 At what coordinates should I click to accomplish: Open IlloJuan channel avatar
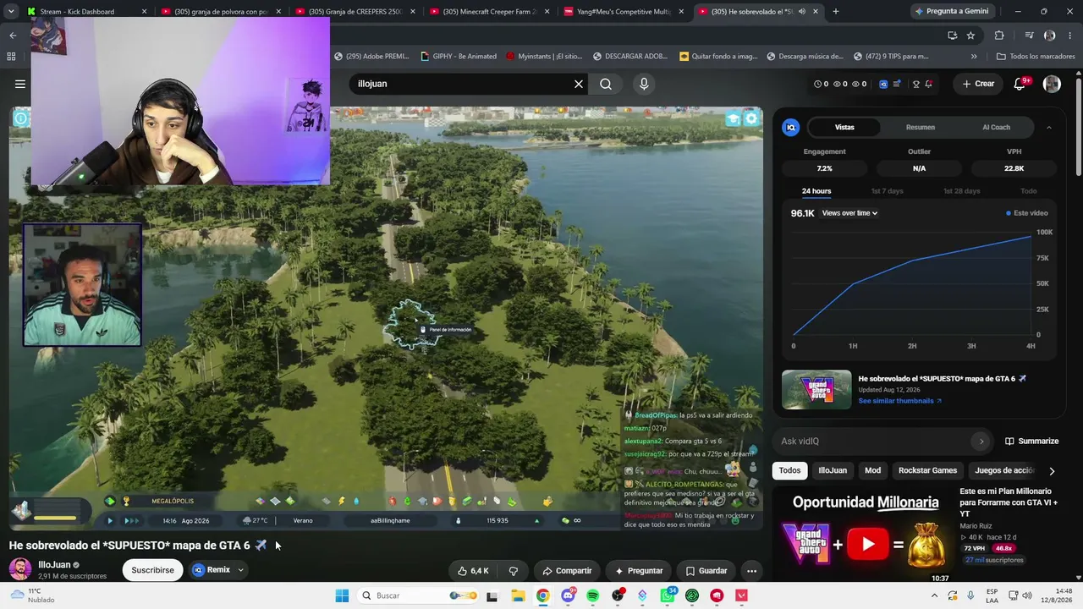tap(20, 570)
